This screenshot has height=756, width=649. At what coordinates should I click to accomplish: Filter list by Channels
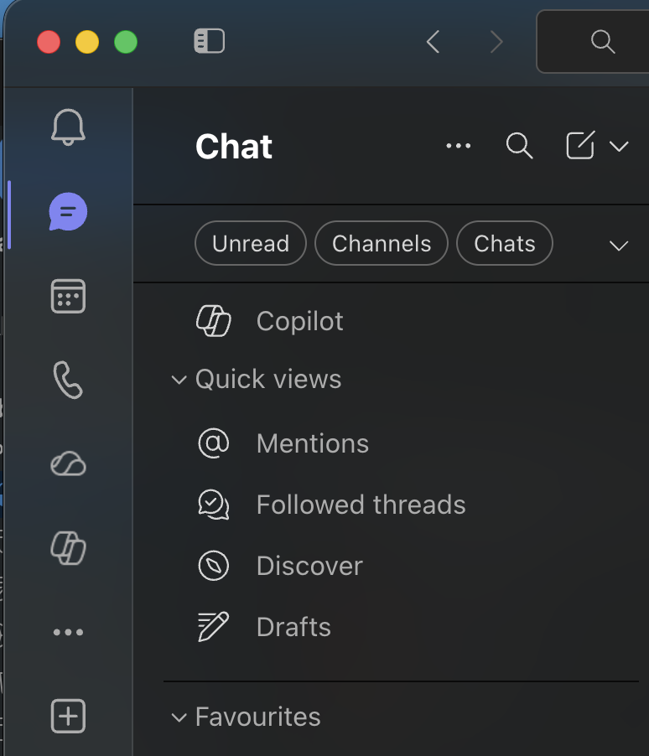(382, 243)
